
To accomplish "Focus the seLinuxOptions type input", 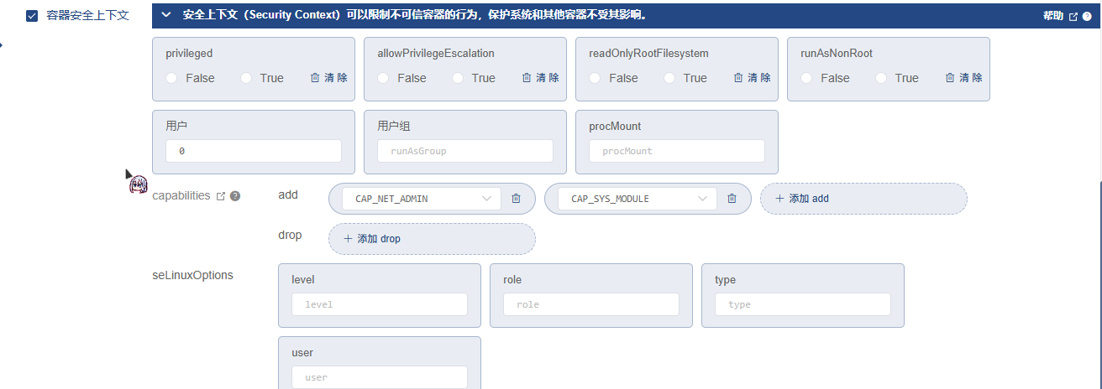I will tap(803, 304).
